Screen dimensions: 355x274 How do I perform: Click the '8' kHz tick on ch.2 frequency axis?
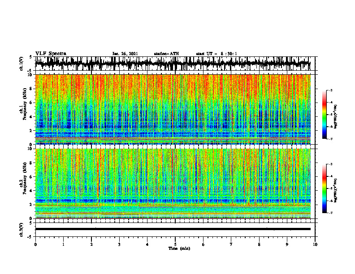point(31,163)
